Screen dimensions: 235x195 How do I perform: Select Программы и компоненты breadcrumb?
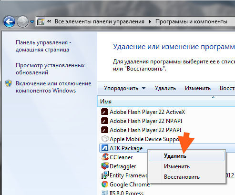(191, 21)
